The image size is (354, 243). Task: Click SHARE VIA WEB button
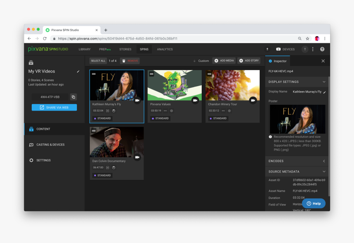pos(54,107)
